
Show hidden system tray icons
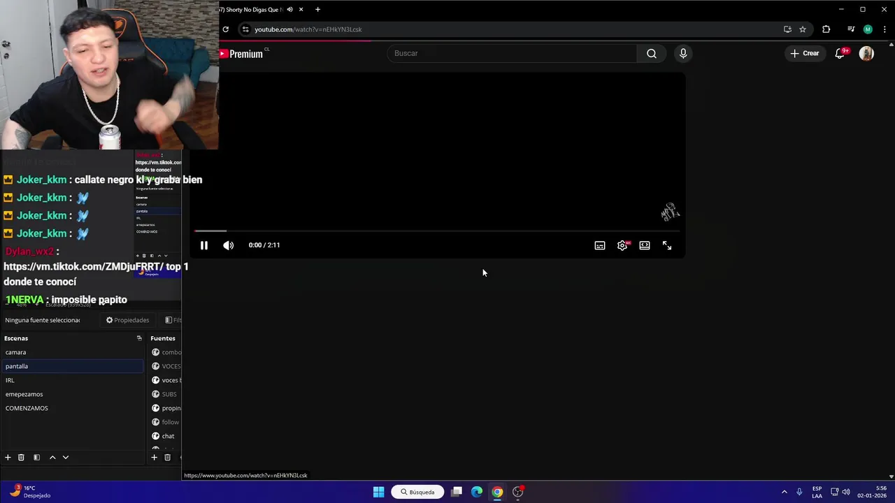(784, 492)
